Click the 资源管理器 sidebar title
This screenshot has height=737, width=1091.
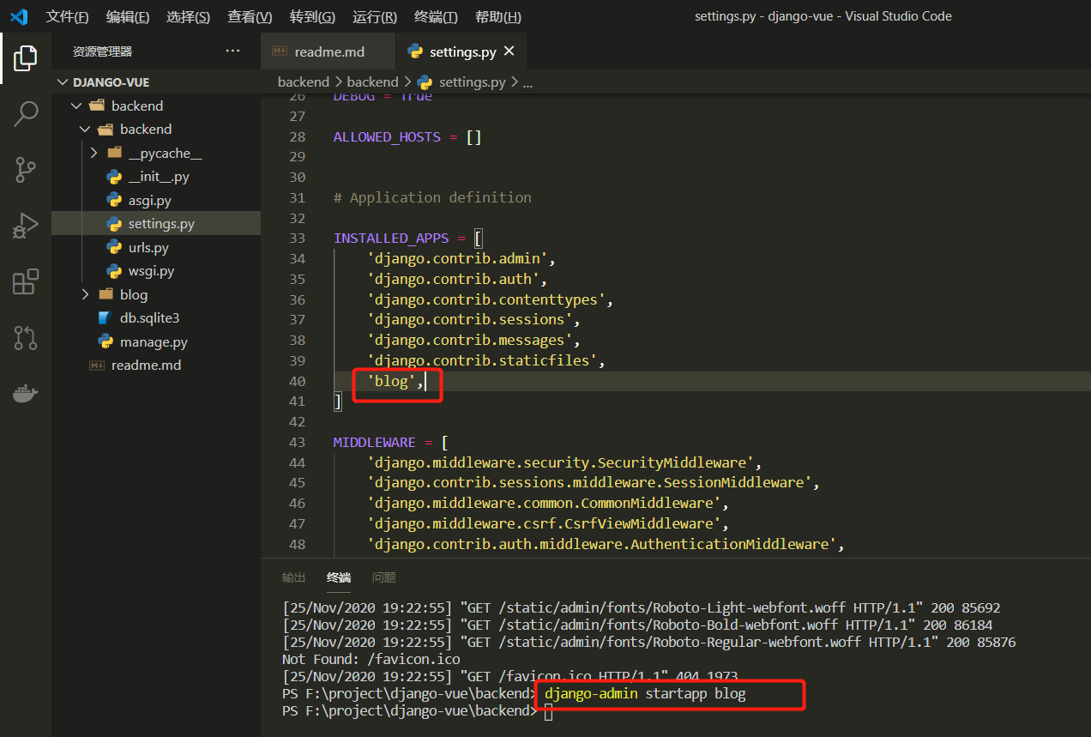click(x=103, y=51)
